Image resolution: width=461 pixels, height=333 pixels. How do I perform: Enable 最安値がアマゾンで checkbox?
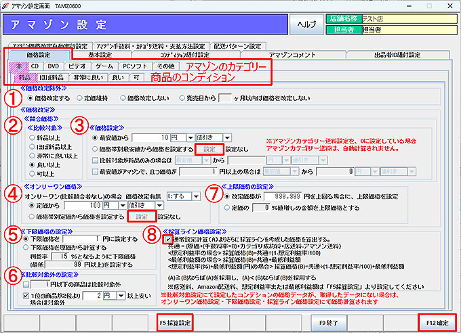click(x=95, y=171)
